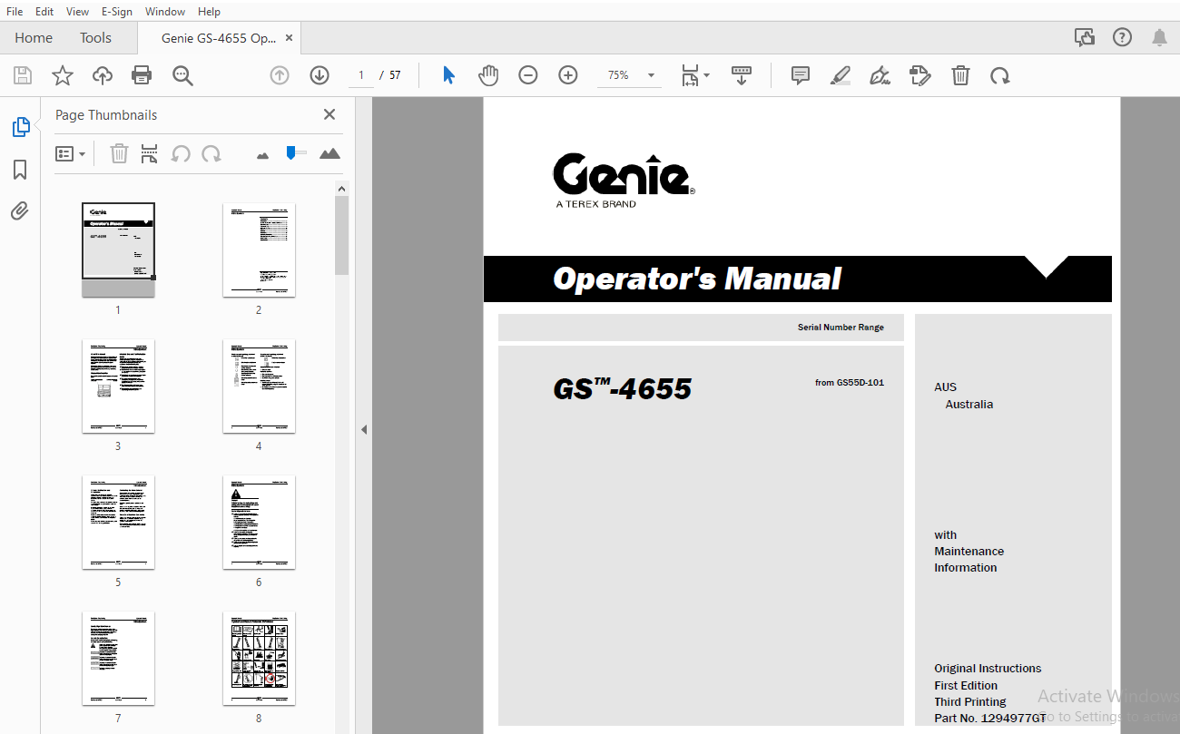Screen dimensions: 1180x734
Task: Print the document with printer icon
Action: click(x=142, y=75)
